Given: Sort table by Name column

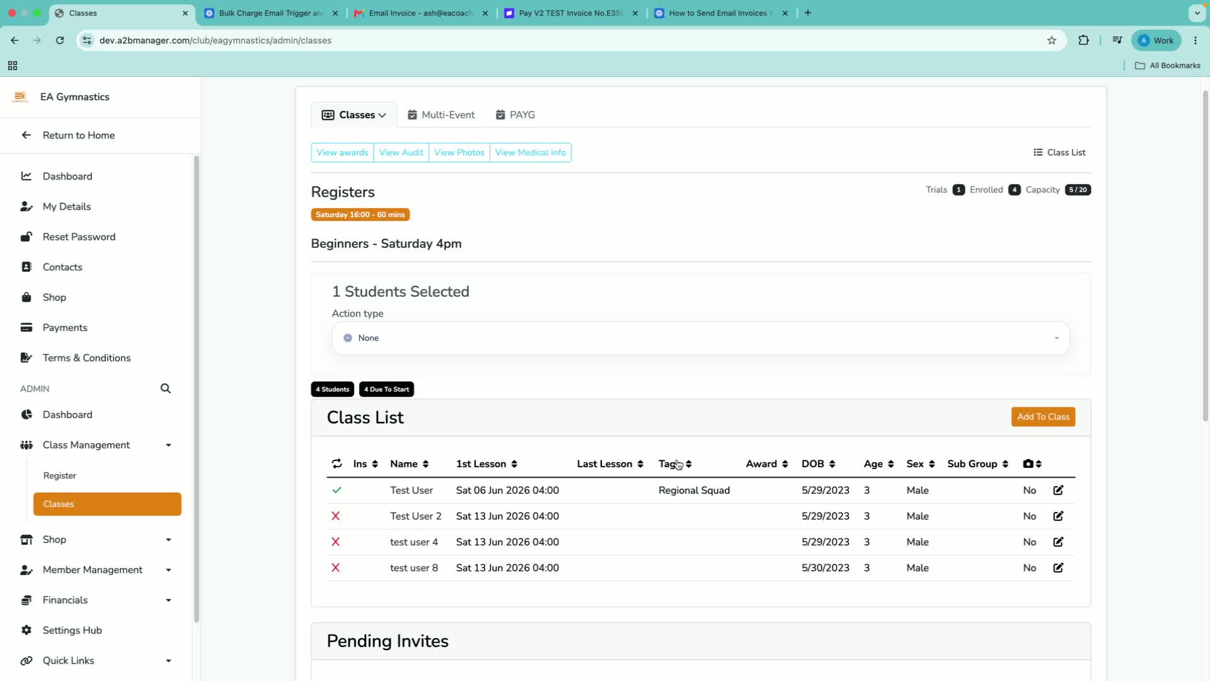Looking at the screenshot, I should (409, 463).
